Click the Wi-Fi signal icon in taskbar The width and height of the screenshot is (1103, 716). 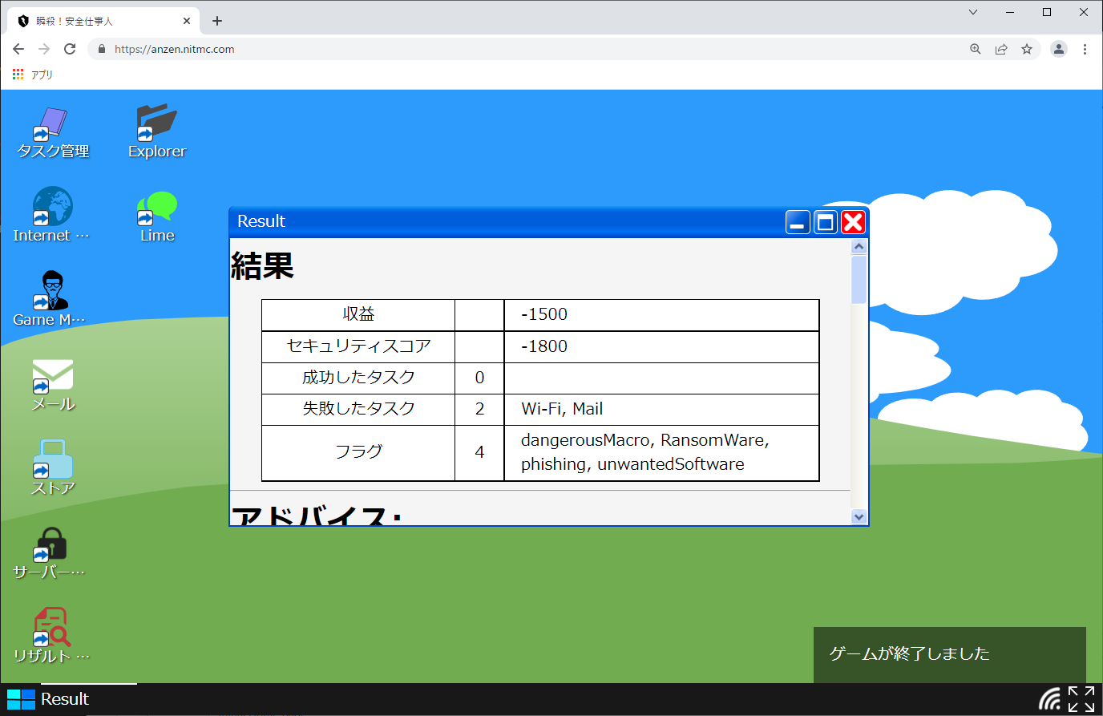click(x=1049, y=699)
